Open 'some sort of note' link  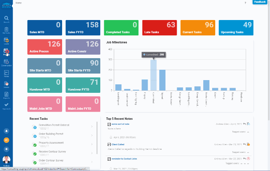(x=120, y=124)
